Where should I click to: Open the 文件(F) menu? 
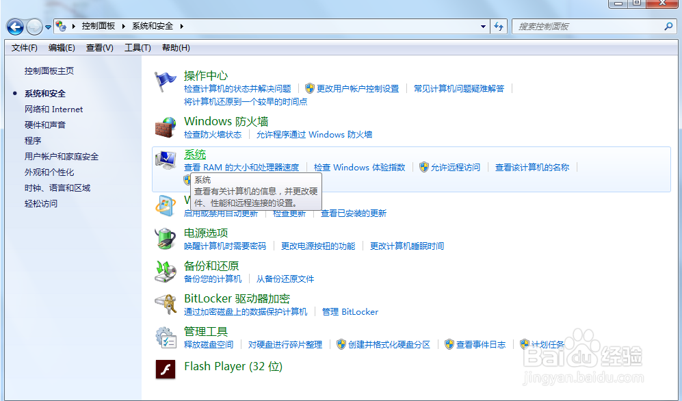pos(25,48)
